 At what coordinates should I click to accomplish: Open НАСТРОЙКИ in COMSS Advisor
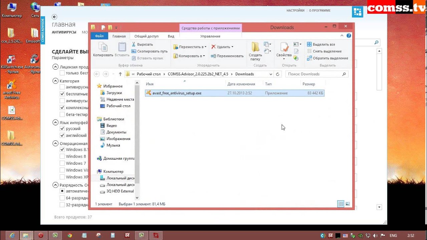pyautogui.click(x=295, y=11)
